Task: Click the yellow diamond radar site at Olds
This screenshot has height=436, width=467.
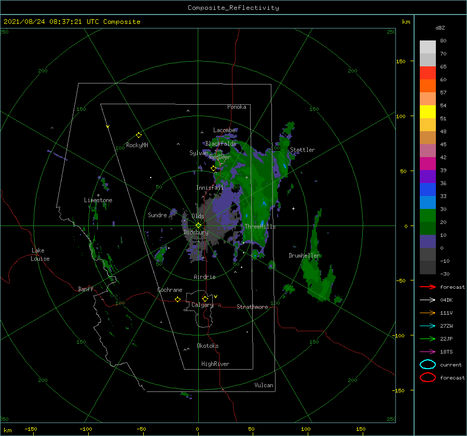Action: click(198, 226)
